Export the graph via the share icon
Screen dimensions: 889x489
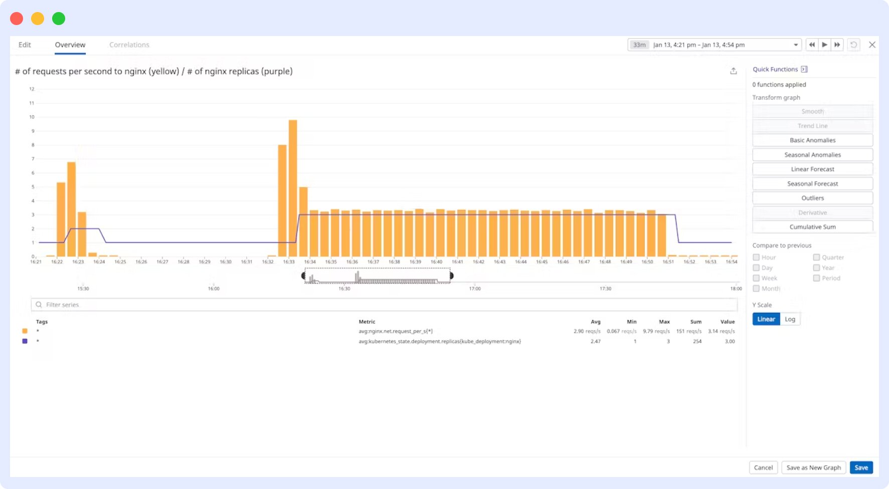733,71
